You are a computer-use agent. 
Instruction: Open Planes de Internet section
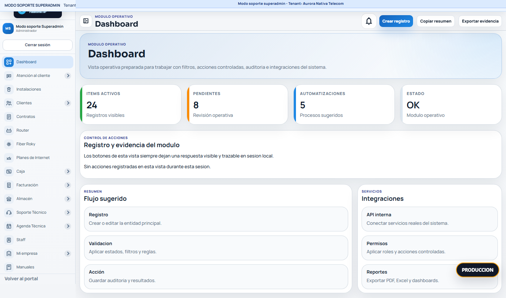(x=37, y=158)
